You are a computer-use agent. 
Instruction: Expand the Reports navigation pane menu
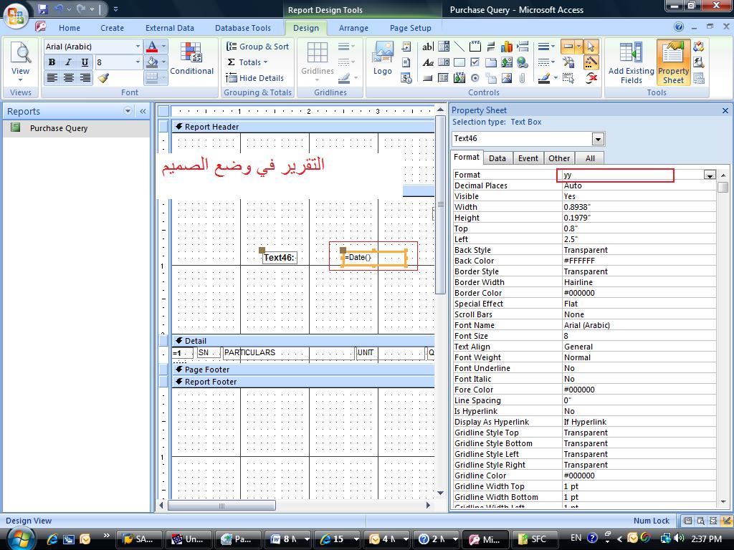pos(128,111)
